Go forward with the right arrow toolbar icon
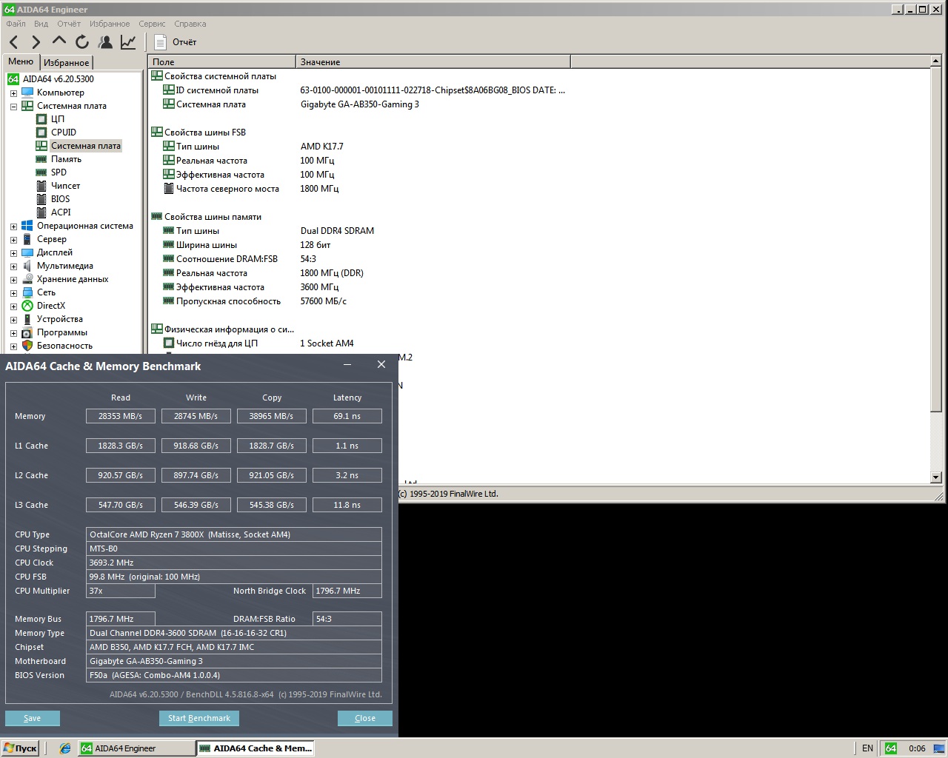Viewport: 948px width, 758px height. [36, 42]
